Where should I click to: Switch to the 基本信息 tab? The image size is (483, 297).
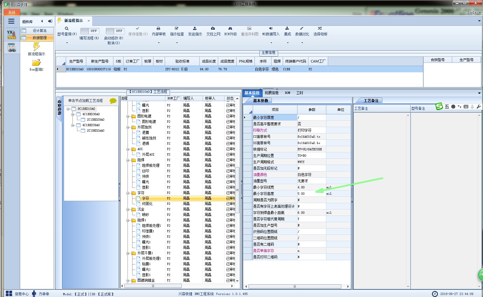click(252, 93)
